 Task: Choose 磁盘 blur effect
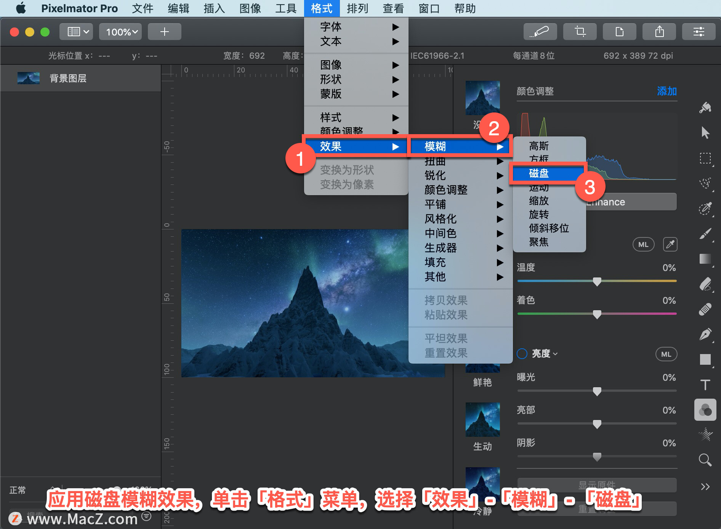[549, 173]
